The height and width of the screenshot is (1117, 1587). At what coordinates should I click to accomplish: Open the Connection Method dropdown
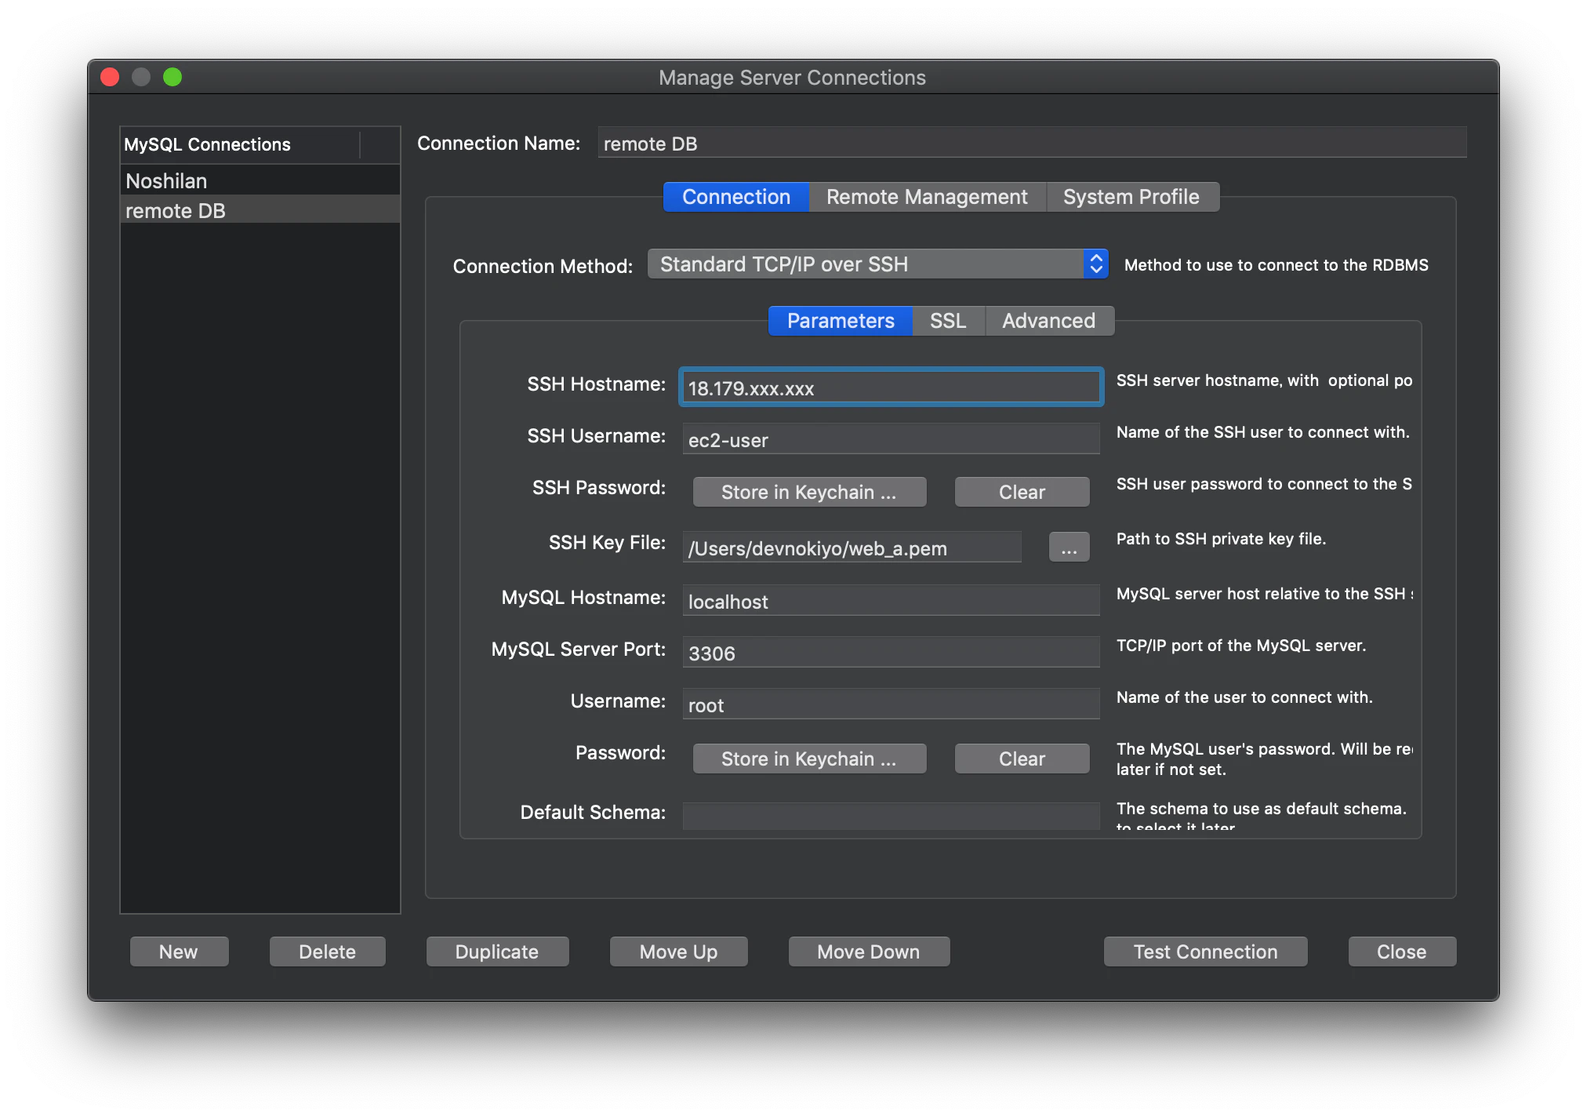point(877,264)
